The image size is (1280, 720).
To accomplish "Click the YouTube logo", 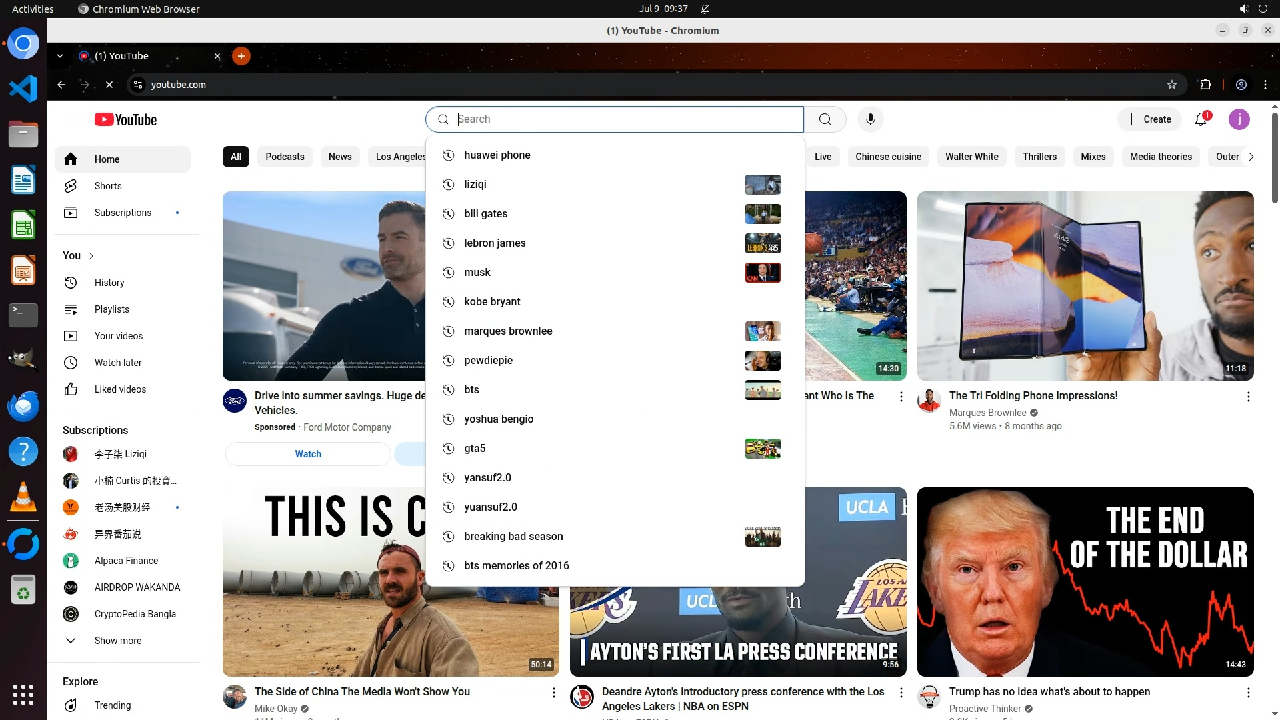I will coord(125,119).
